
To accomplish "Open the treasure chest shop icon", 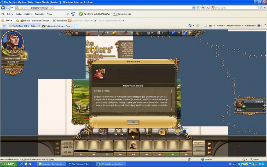I will (178, 132).
